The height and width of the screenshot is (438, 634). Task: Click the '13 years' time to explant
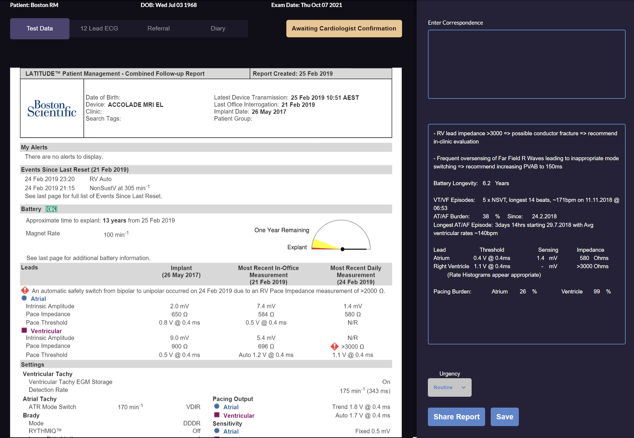click(114, 221)
